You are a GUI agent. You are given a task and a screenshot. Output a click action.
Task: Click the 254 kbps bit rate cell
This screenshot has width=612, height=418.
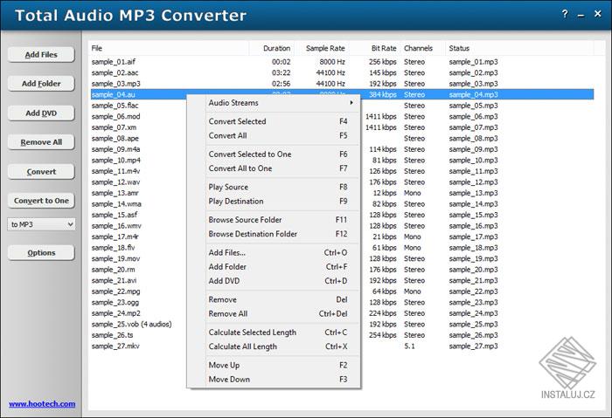[383, 335]
